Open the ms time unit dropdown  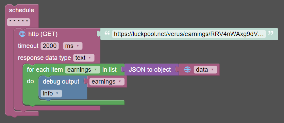pos(72,46)
